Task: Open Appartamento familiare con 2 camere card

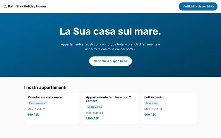Action: click(110, 108)
